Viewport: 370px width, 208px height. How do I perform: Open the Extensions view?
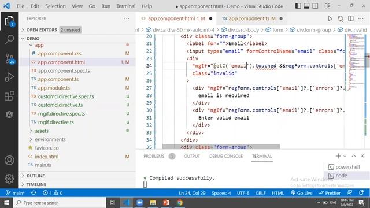click(x=9, y=96)
